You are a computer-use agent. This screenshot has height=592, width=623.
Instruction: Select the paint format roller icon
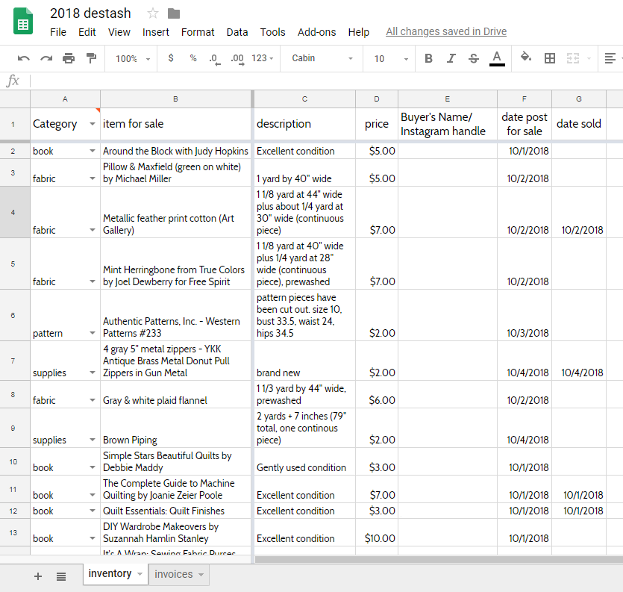click(x=91, y=58)
